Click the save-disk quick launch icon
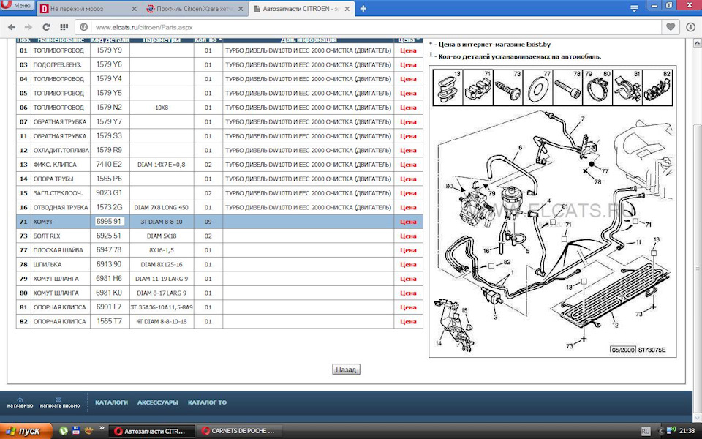702x439 pixels. click(x=76, y=431)
